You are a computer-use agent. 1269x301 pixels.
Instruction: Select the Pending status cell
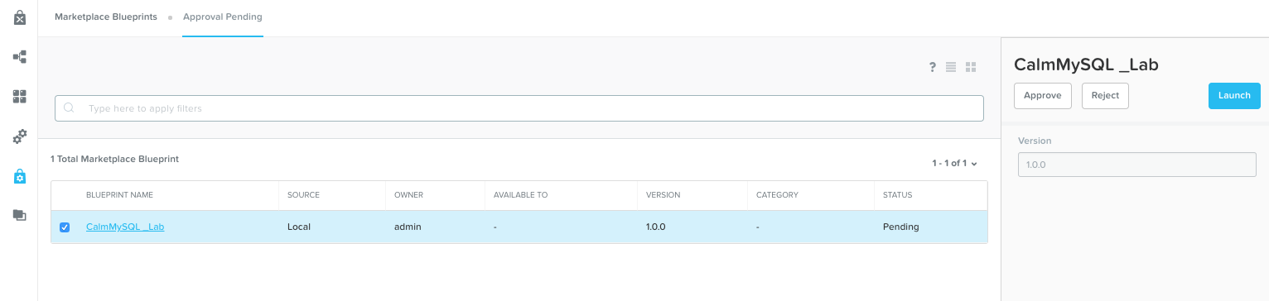coord(900,227)
